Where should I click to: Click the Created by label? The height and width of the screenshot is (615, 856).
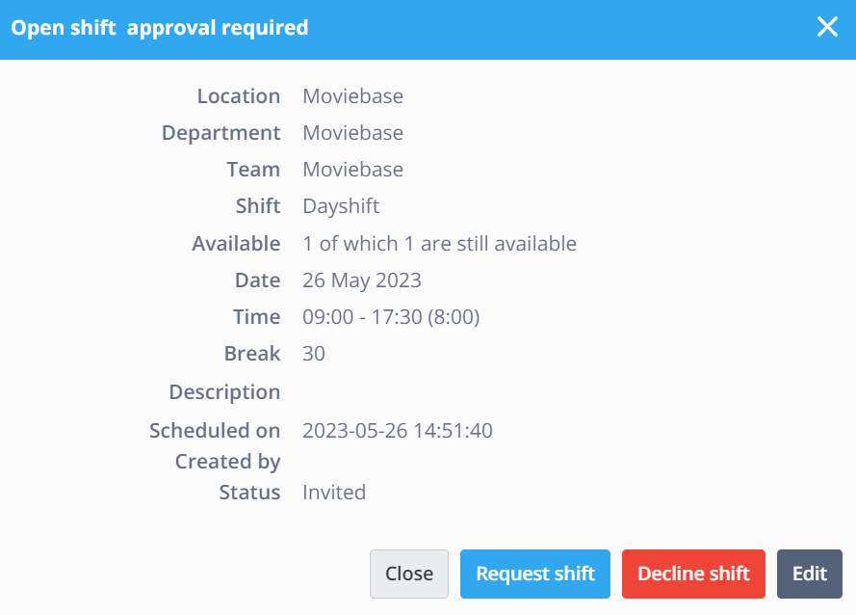tap(227, 462)
